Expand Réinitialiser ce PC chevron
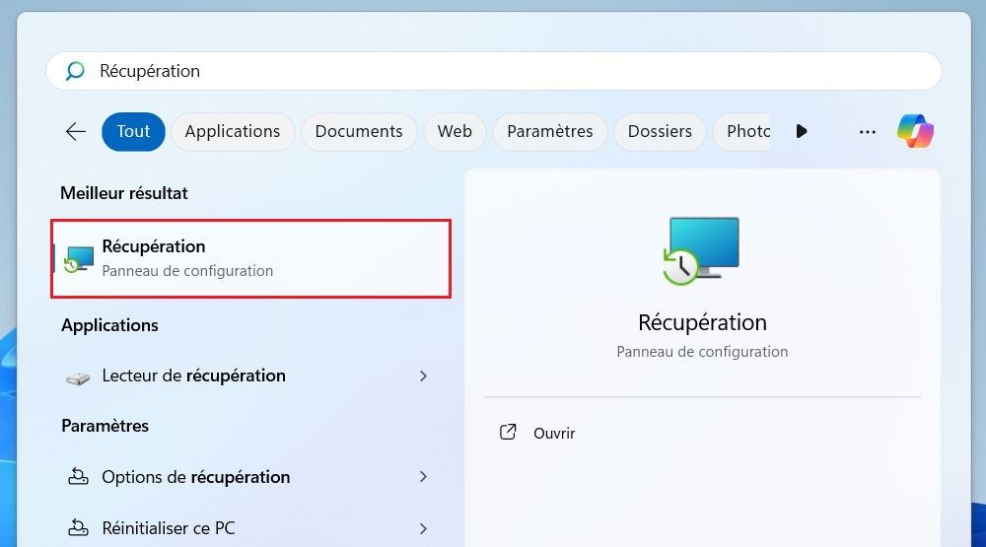986x547 pixels. pos(423,528)
